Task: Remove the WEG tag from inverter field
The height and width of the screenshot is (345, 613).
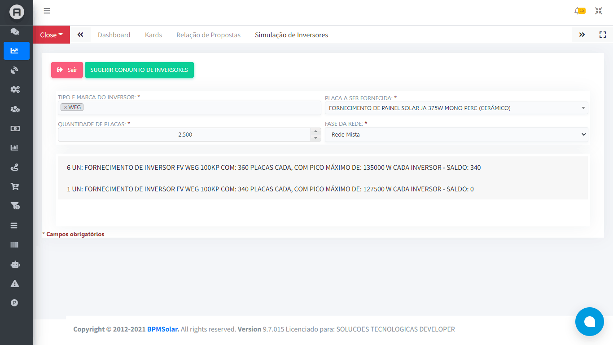Action: 66,107
